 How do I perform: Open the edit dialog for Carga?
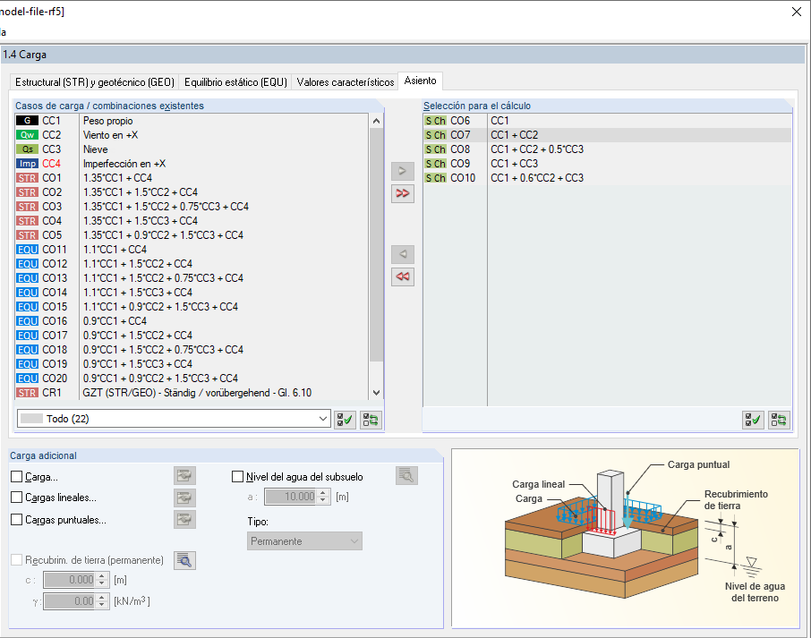click(x=184, y=476)
